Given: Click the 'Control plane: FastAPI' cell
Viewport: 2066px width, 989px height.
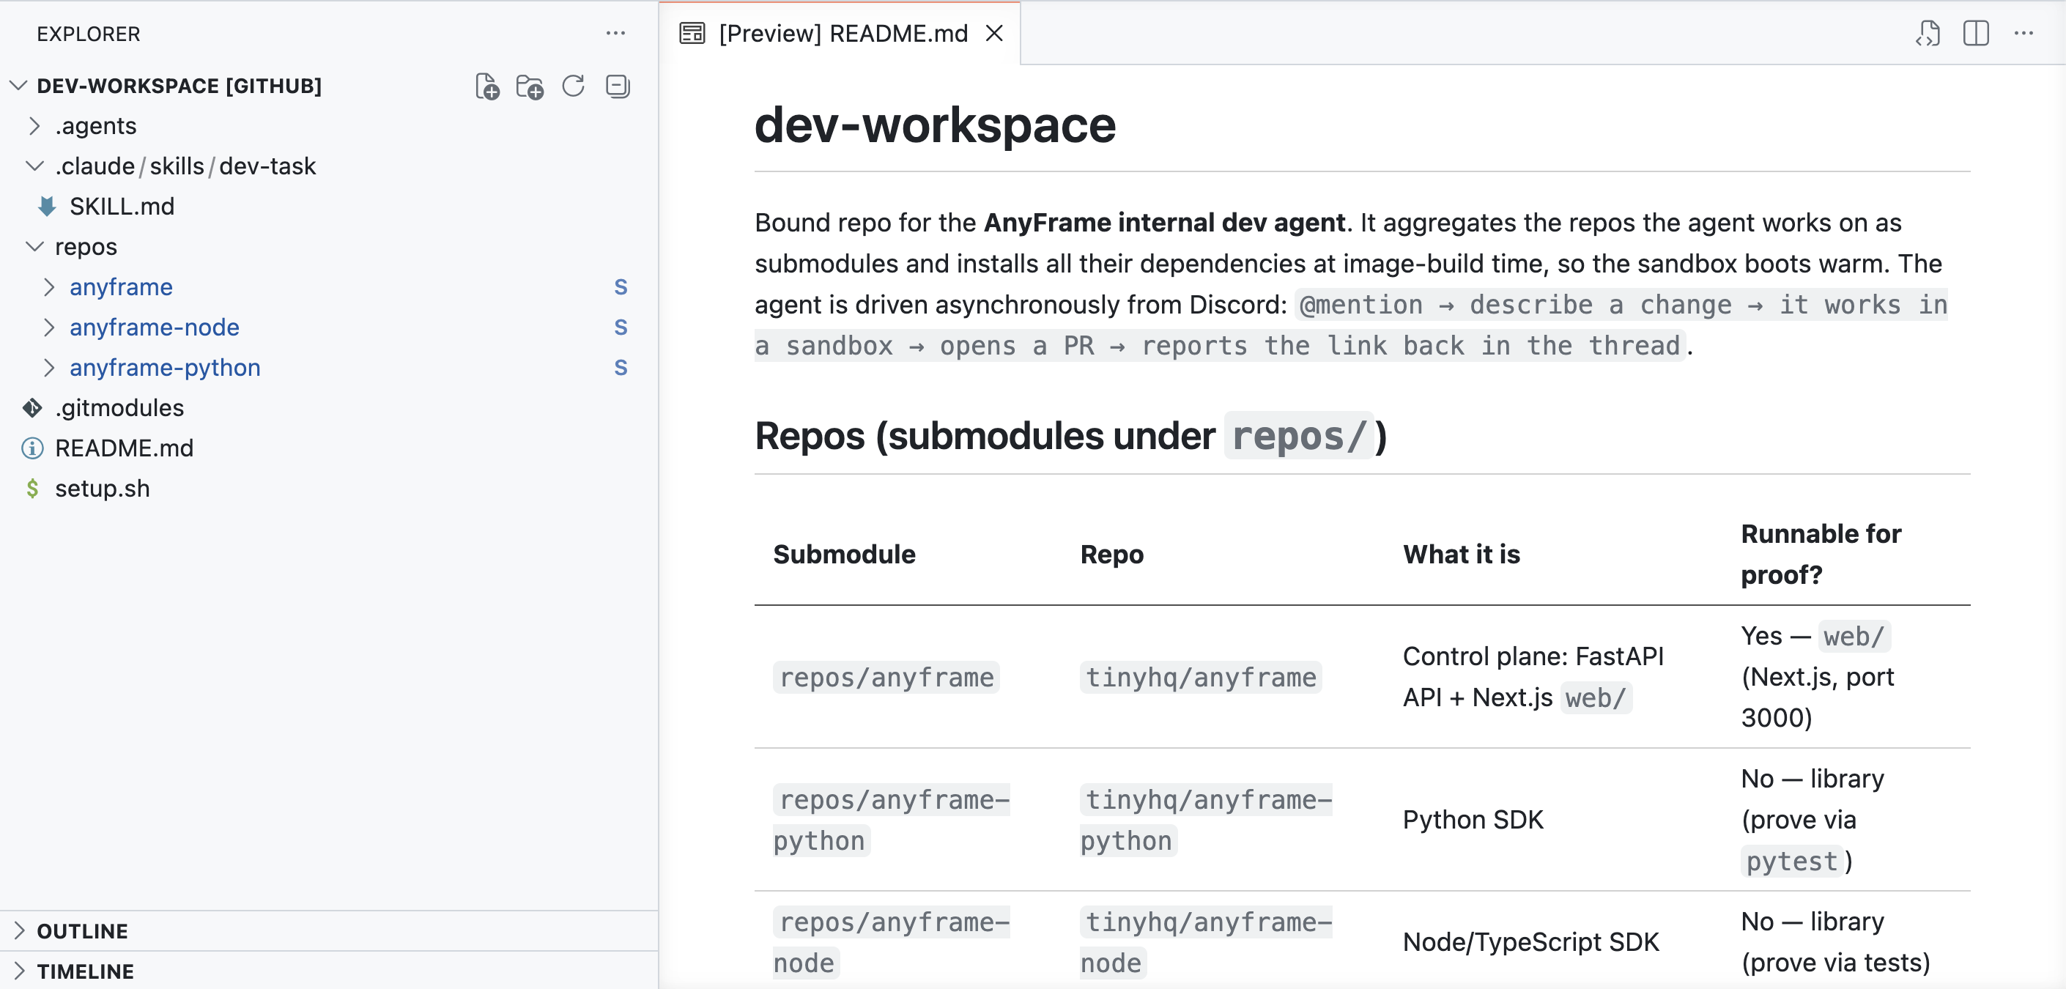Looking at the screenshot, I should pos(1533,677).
